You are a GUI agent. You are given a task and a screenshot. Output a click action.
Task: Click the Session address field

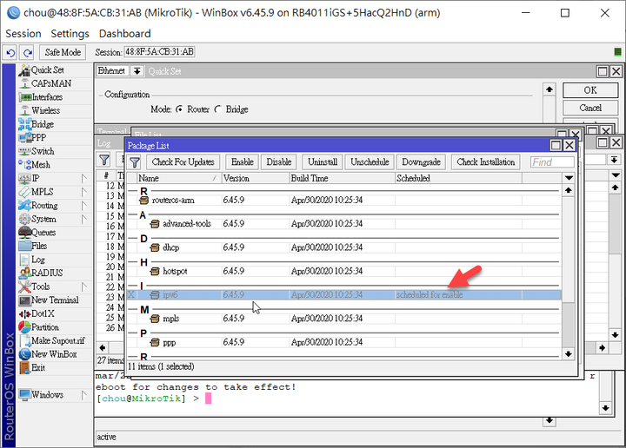pyautogui.click(x=159, y=52)
